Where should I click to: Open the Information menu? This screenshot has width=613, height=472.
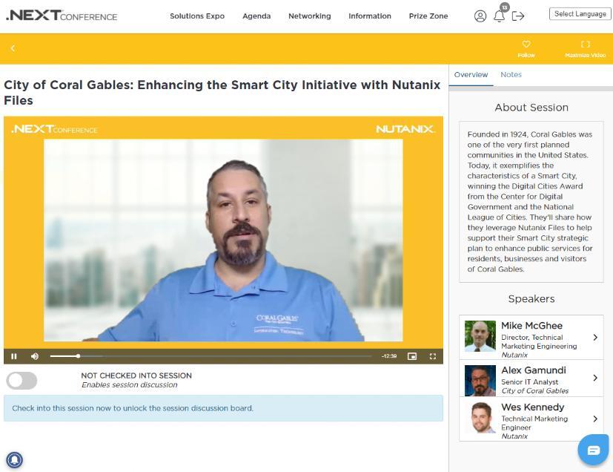point(370,16)
